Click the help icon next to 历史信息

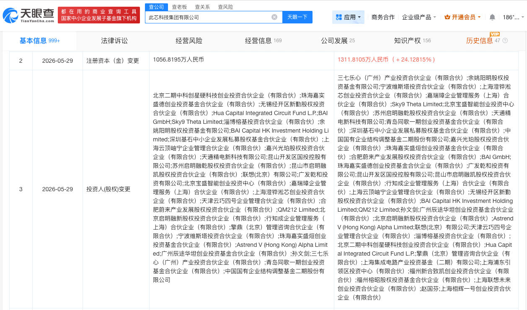(505, 41)
